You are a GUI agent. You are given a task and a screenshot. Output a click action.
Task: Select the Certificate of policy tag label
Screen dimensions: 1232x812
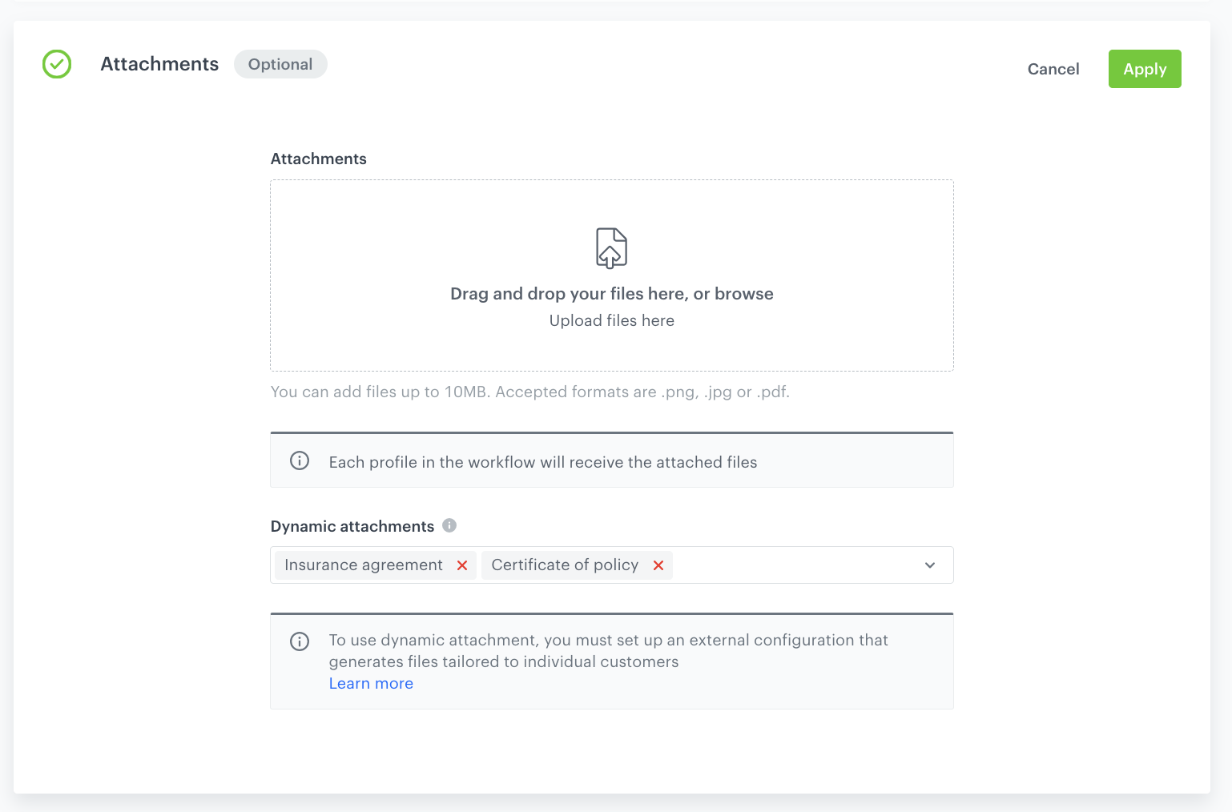(565, 565)
